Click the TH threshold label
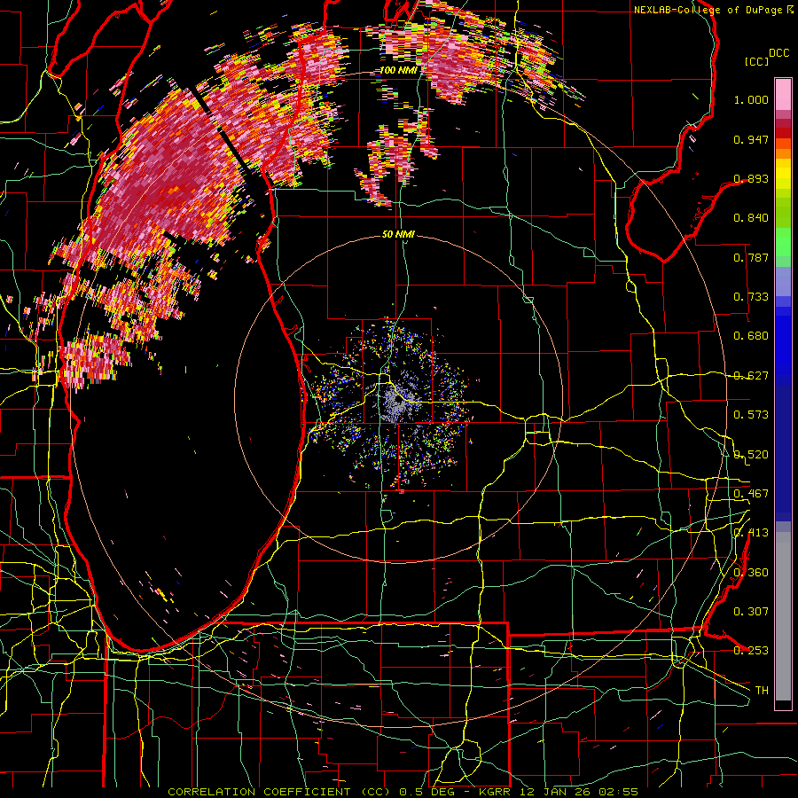 [762, 690]
